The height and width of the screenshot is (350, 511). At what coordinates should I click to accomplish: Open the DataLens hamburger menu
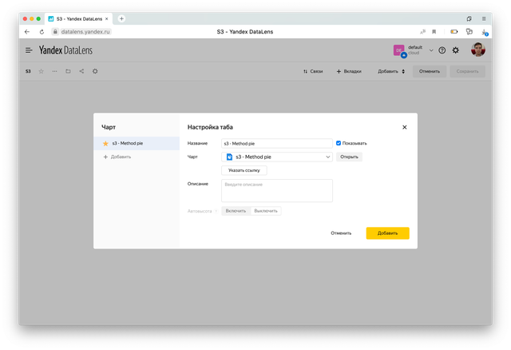point(29,50)
